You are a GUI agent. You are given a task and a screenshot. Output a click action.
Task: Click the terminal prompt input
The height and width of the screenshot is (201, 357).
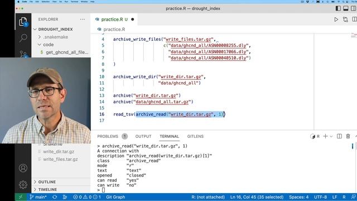click(x=103, y=190)
